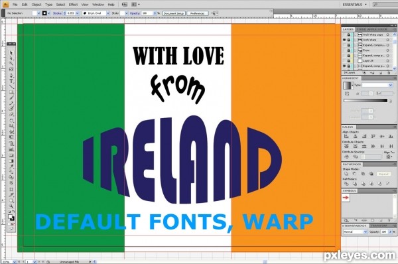
Task: Select the red arrow symbol thumbnail
Action: tap(346, 198)
